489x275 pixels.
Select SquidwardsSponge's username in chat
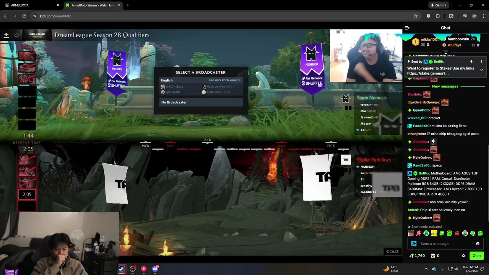coord(424,102)
